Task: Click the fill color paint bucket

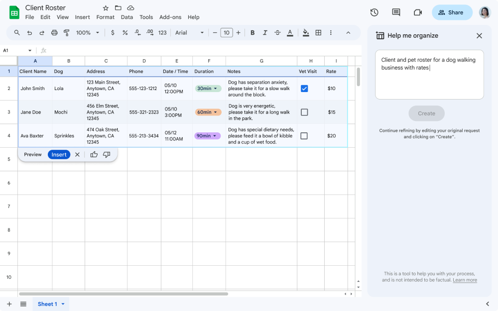Action: click(x=306, y=33)
